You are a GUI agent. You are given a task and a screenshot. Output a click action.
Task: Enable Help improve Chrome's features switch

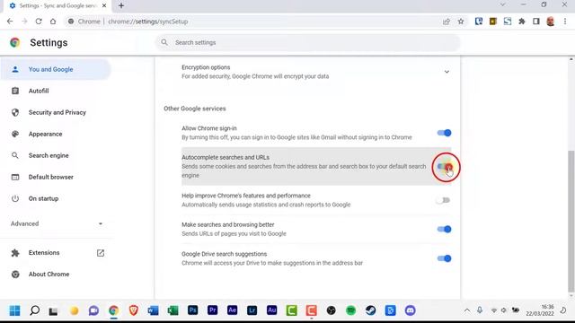[443, 200]
